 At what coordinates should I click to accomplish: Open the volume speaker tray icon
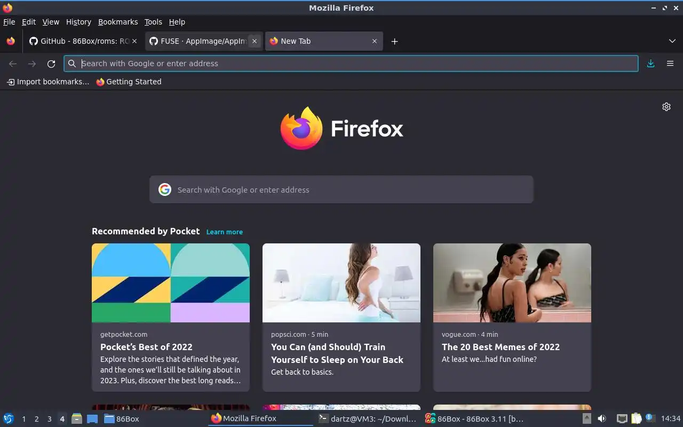[x=601, y=418]
